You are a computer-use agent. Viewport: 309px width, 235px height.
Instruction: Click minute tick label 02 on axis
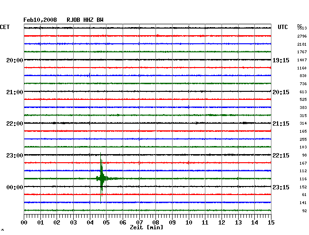(x=57, y=222)
